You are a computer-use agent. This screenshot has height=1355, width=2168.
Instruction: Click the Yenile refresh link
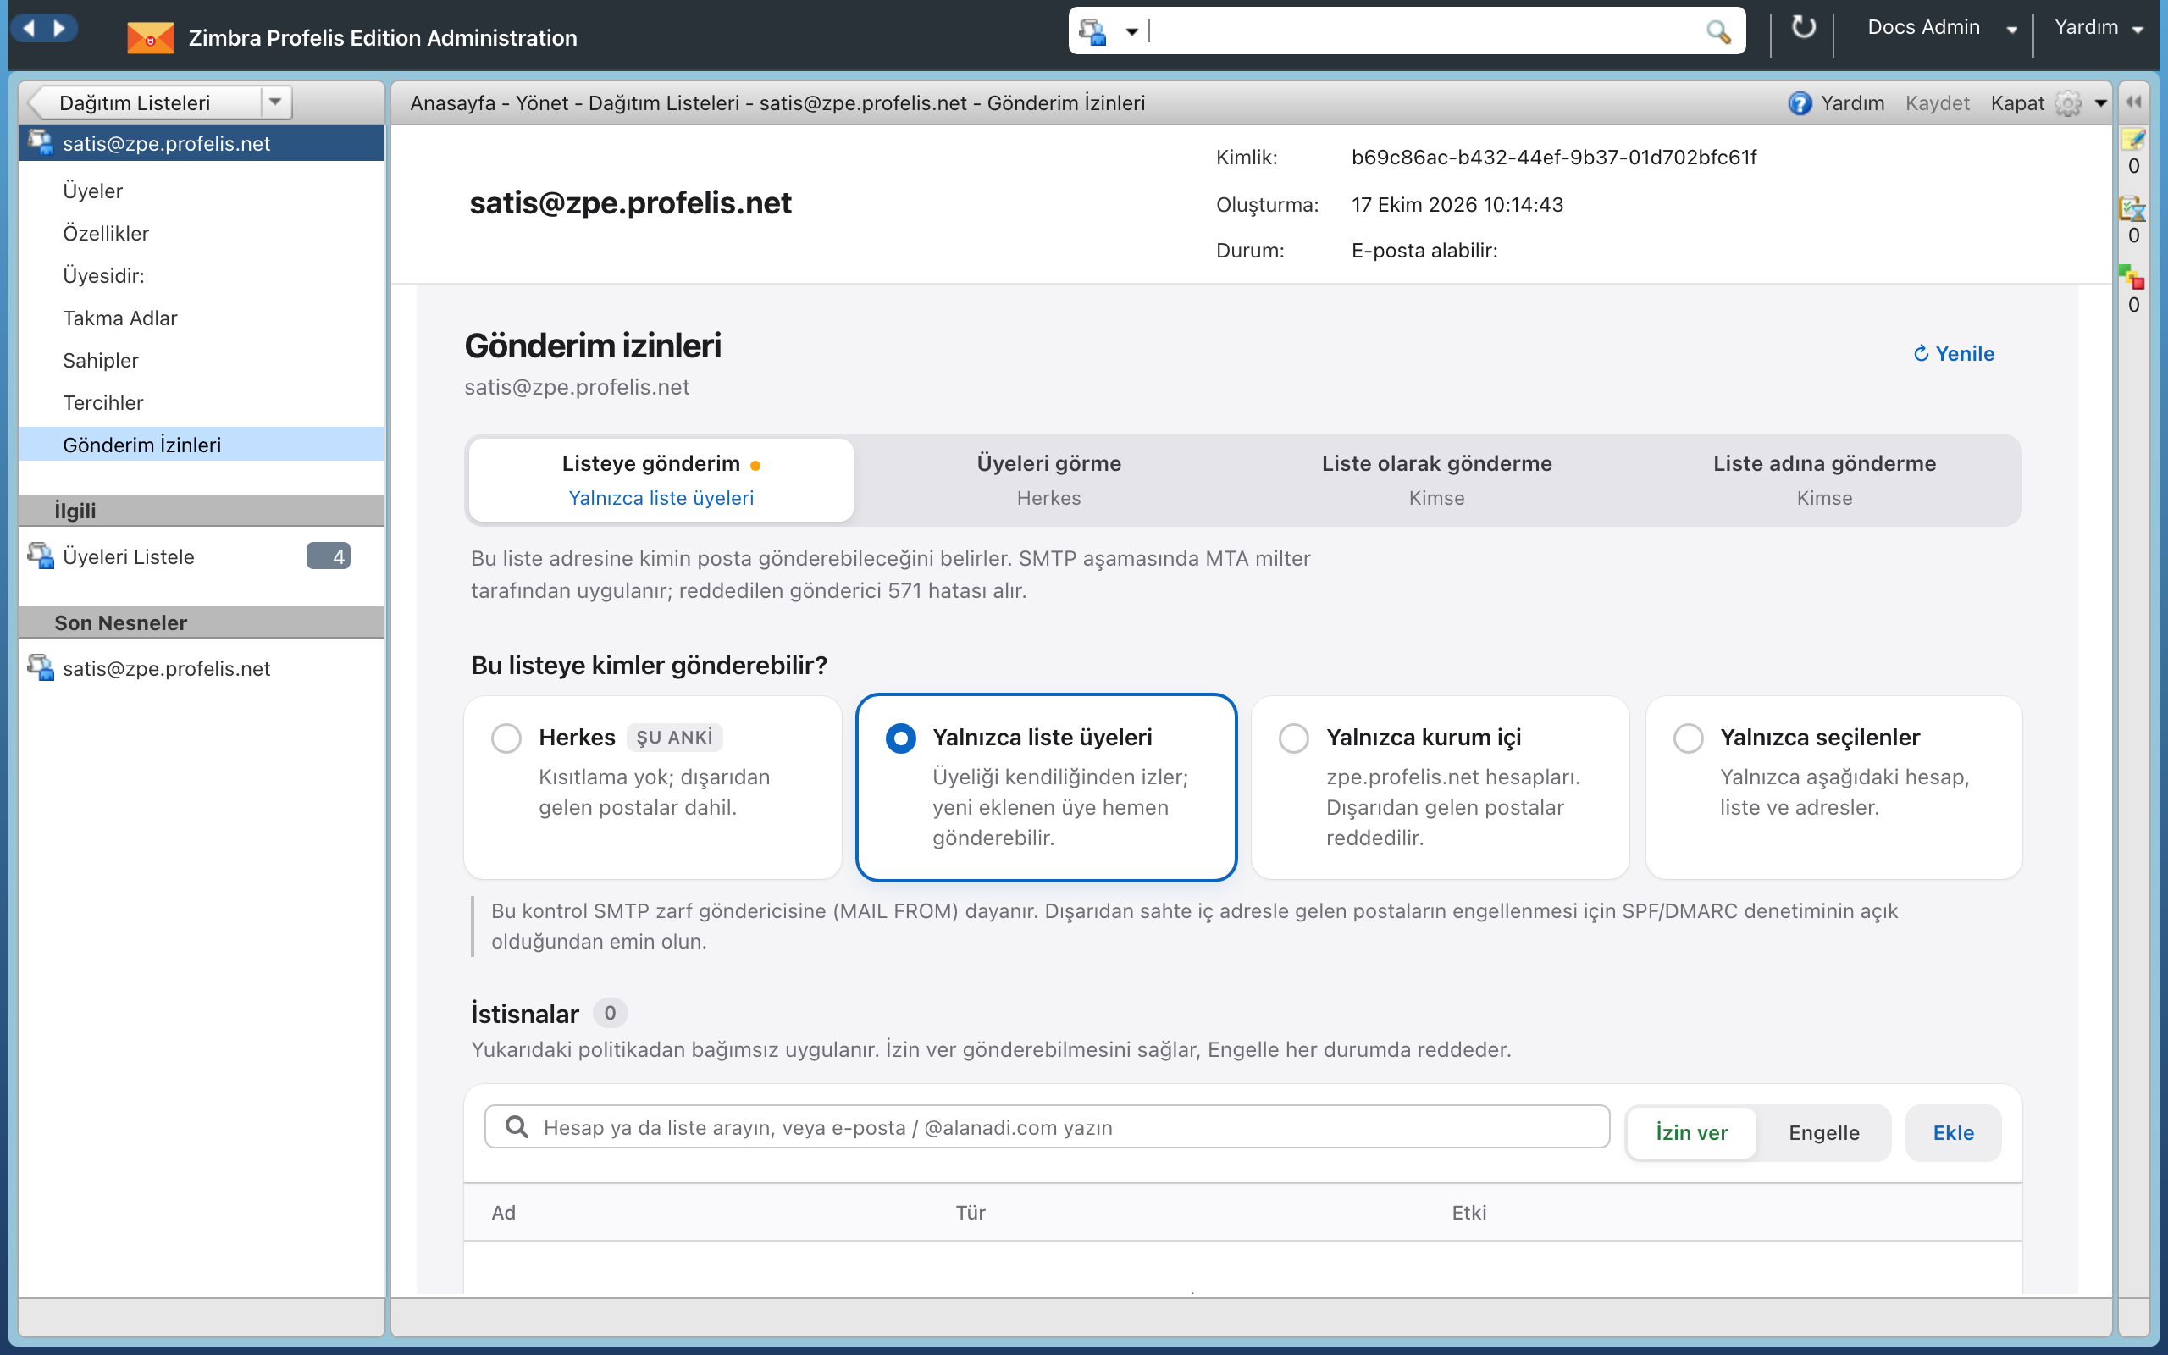pos(1954,354)
